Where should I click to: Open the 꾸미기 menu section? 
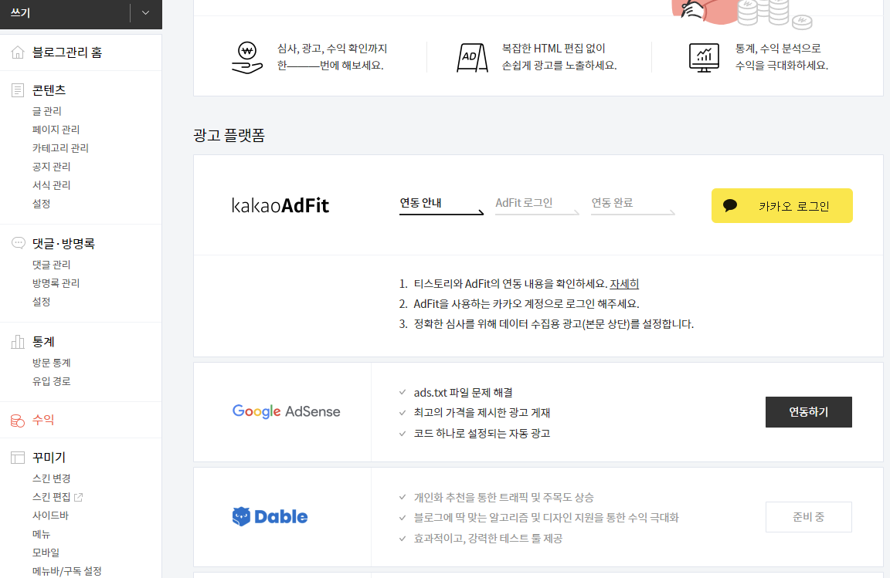click(x=49, y=457)
